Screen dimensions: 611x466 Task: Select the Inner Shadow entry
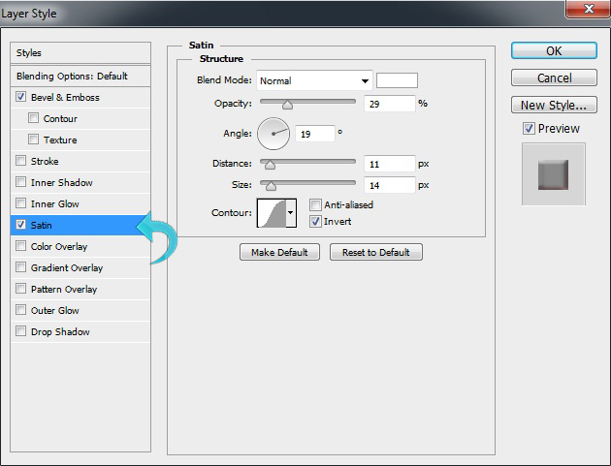(x=61, y=182)
